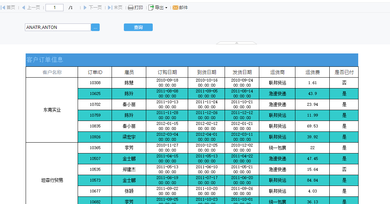This screenshot has height=204, width=390.
Task: Click order date 2011-09-22 cell
Action: (167, 191)
